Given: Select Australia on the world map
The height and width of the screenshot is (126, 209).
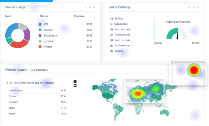Looking at the screenshot, I should click(165, 112).
